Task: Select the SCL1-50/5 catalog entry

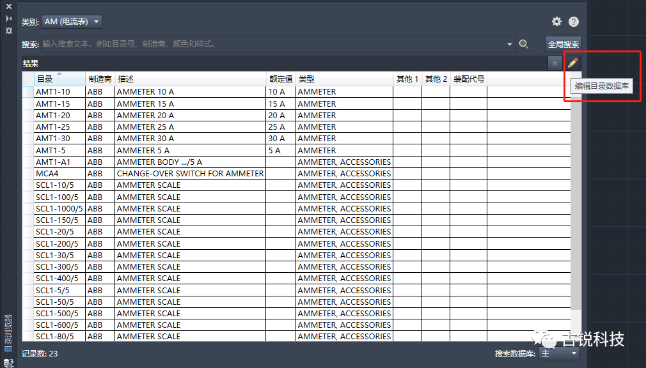Action: (55, 302)
